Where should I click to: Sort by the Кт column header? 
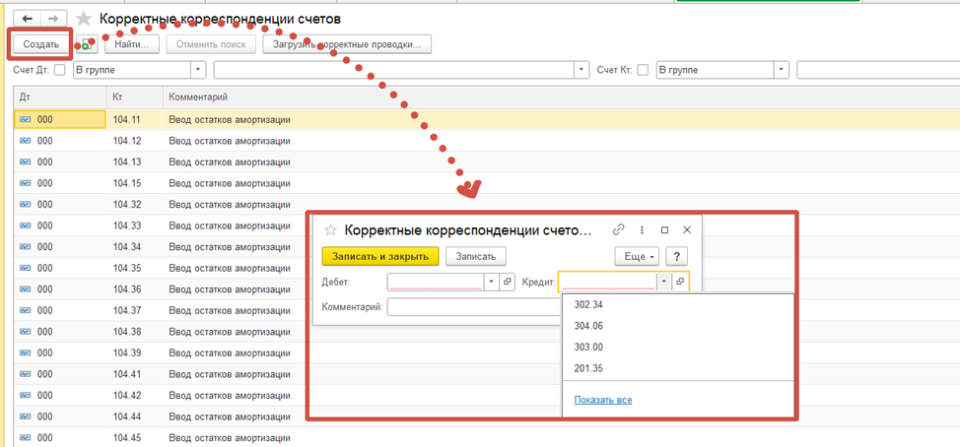(x=135, y=97)
